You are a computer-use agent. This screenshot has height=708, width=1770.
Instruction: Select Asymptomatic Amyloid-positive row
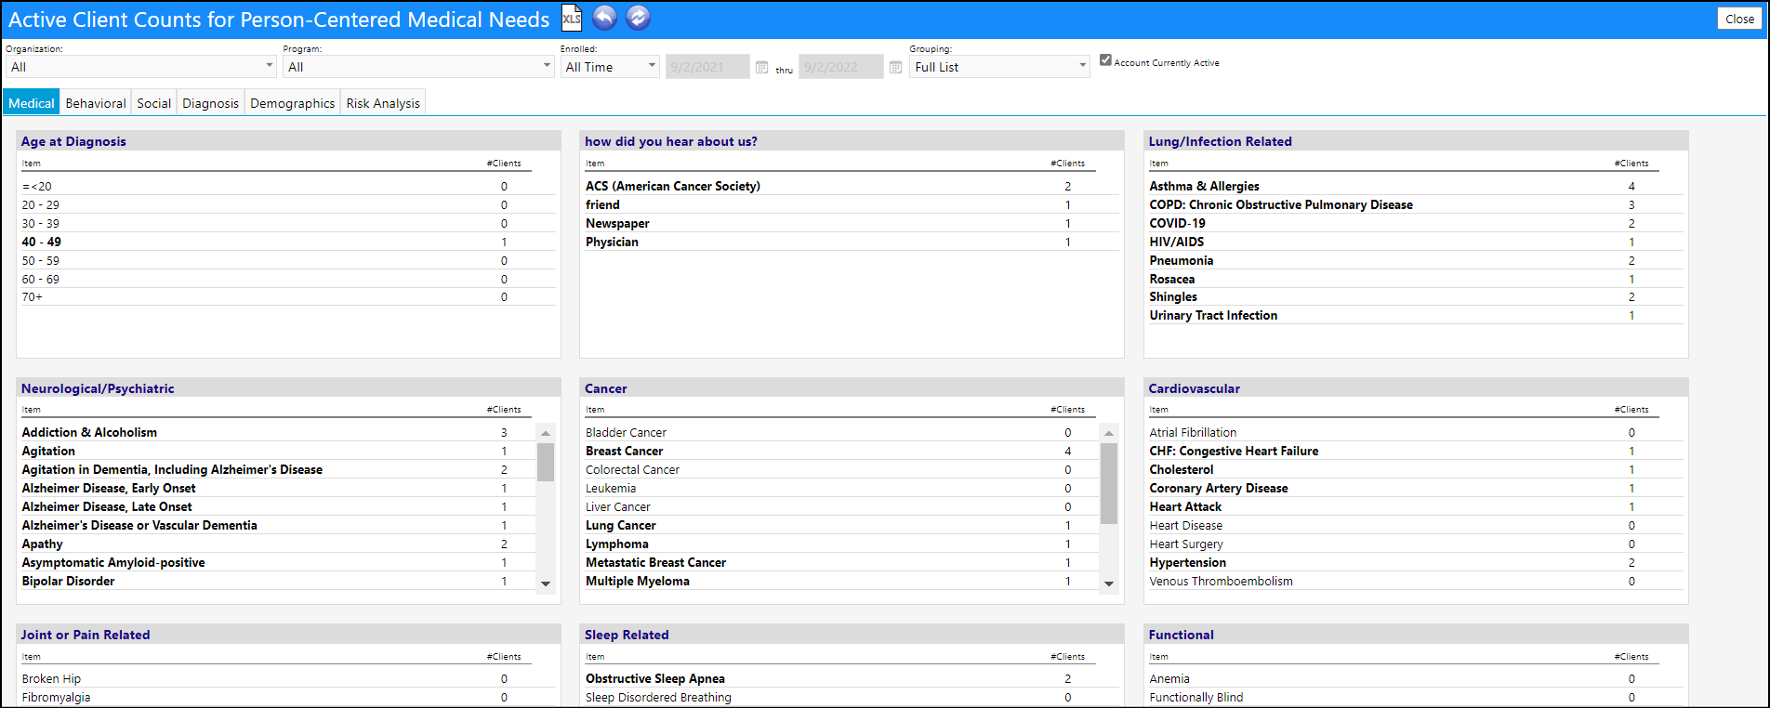tap(277, 562)
